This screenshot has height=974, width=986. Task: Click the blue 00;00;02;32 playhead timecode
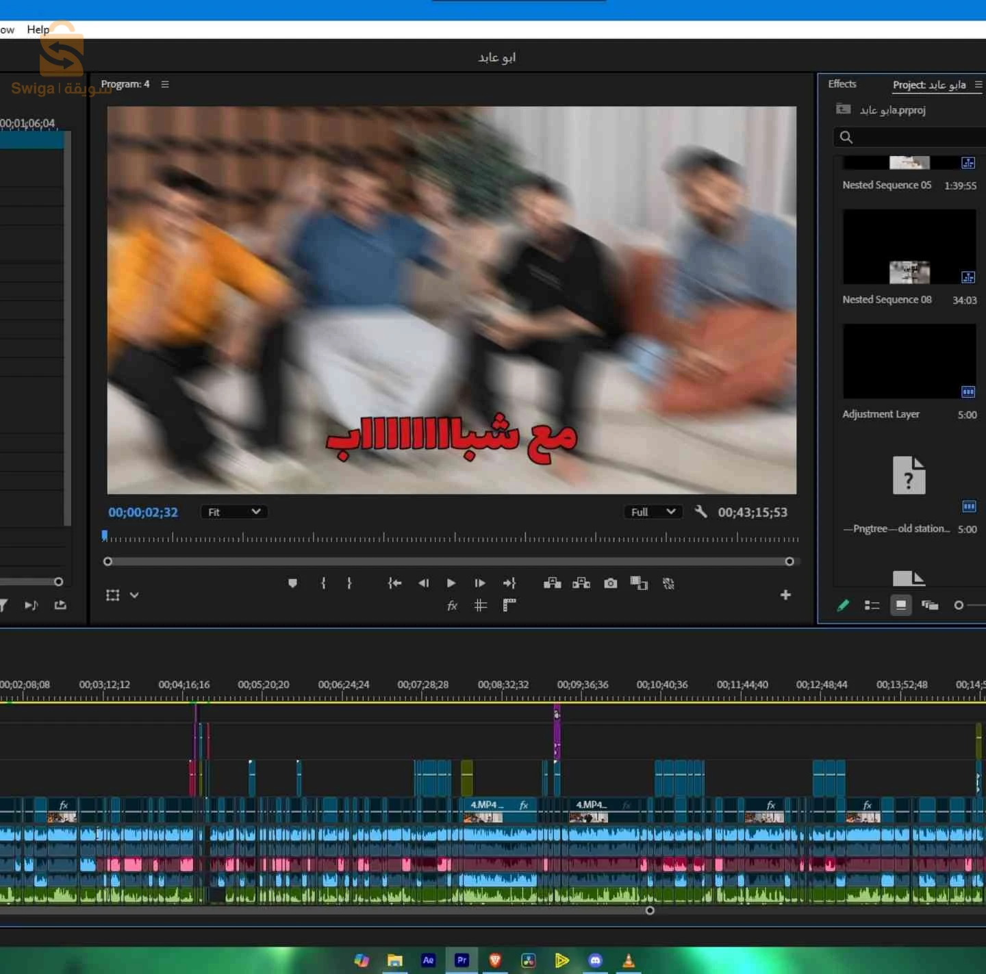pos(143,512)
